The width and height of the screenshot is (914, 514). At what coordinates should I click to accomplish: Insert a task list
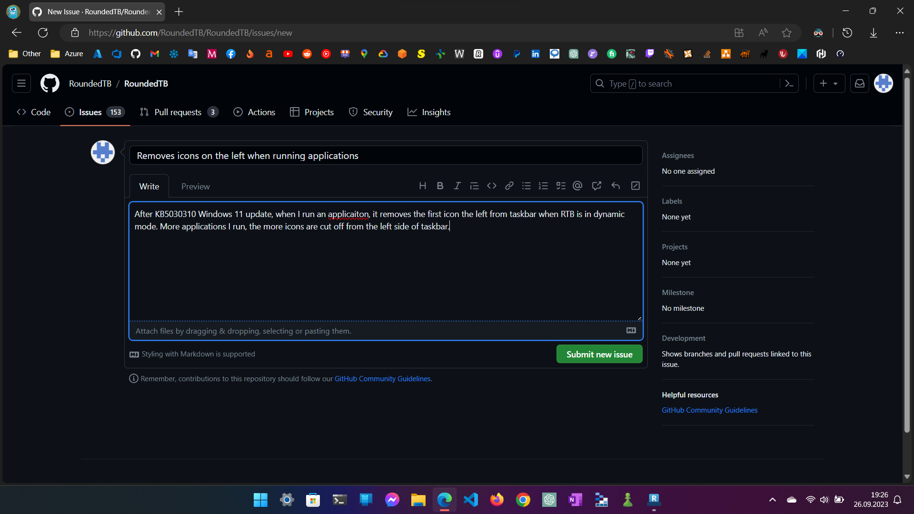(x=561, y=186)
